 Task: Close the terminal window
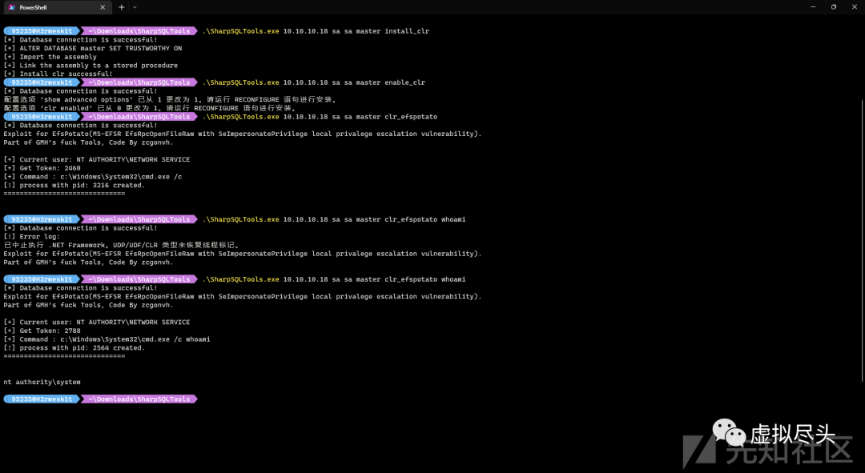[855, 6]
